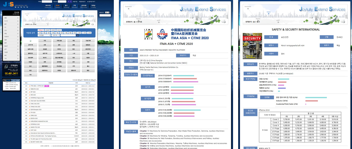Open the 자료실 E-catalog menu
Viewport: 352px width, 149px height.
click(x=93, y=6)
